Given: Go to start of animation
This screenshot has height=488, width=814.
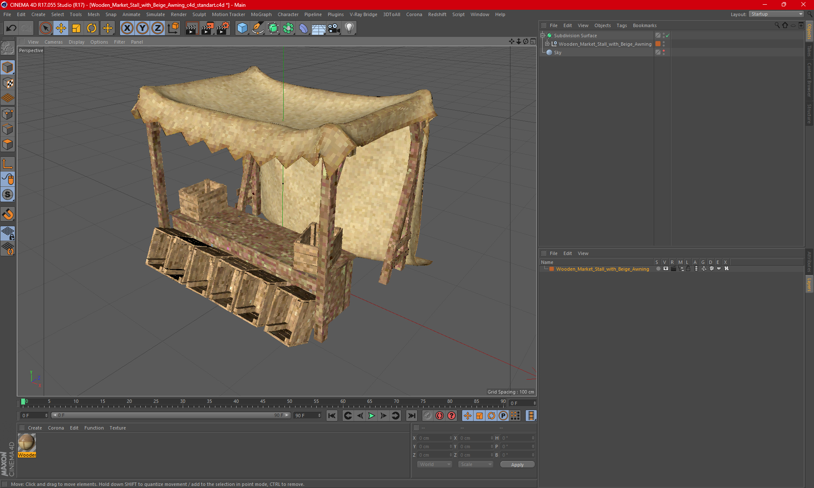Looking at the screenshot, I should point(332,416).
